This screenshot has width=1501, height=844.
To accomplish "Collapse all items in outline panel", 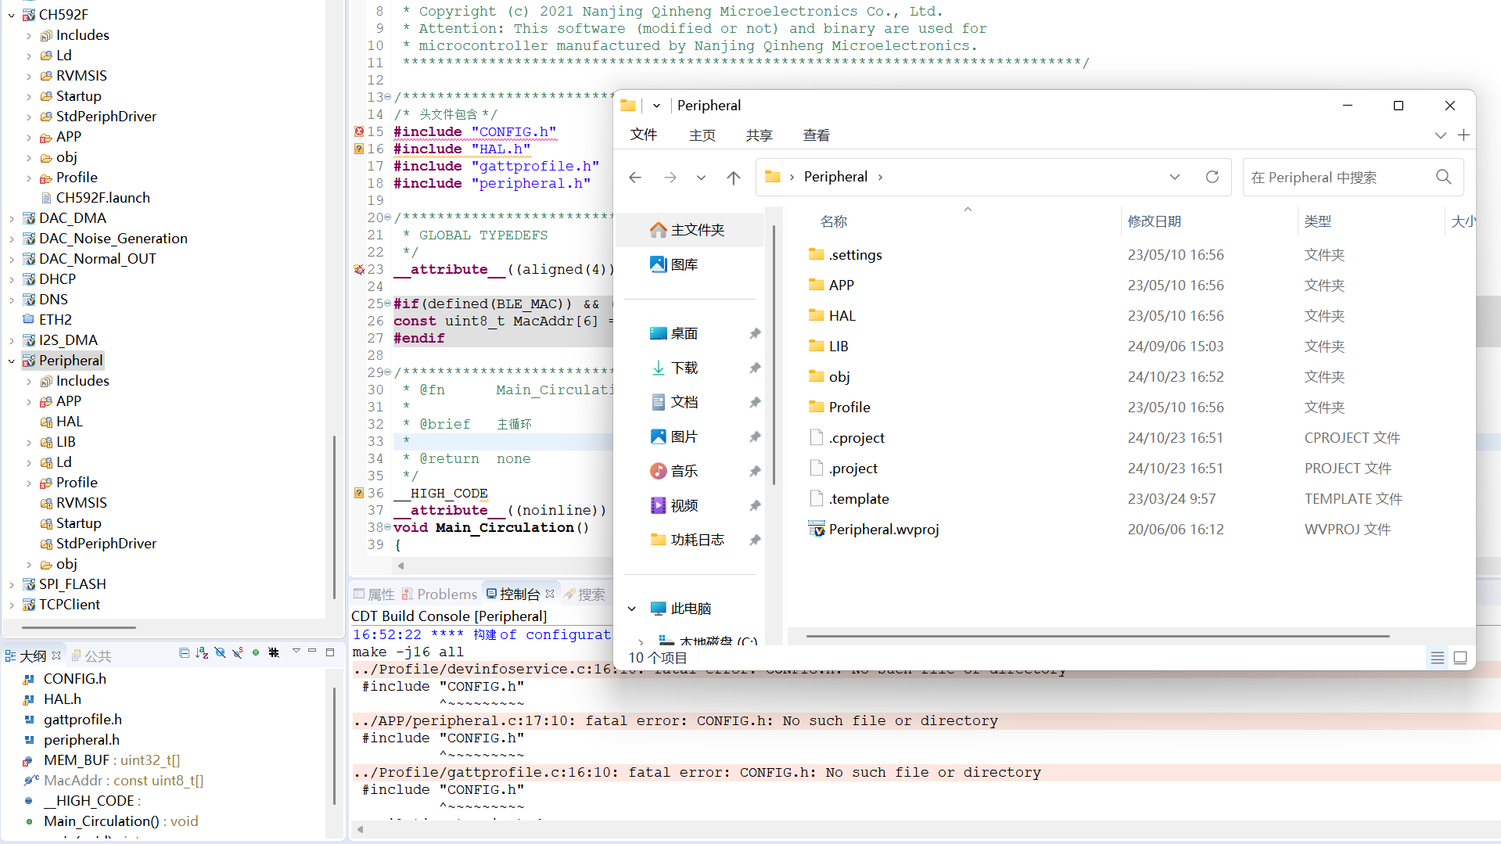I will [184, 653].
